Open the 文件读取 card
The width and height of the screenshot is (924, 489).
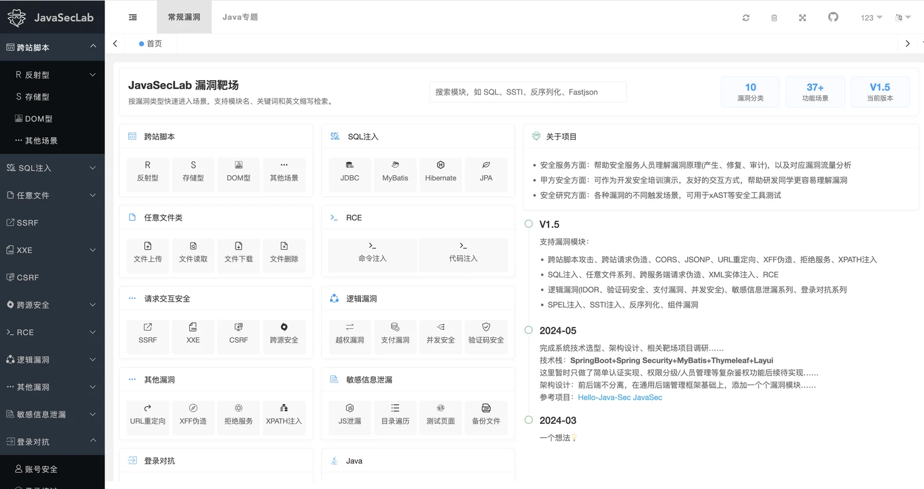coord(193,255)
